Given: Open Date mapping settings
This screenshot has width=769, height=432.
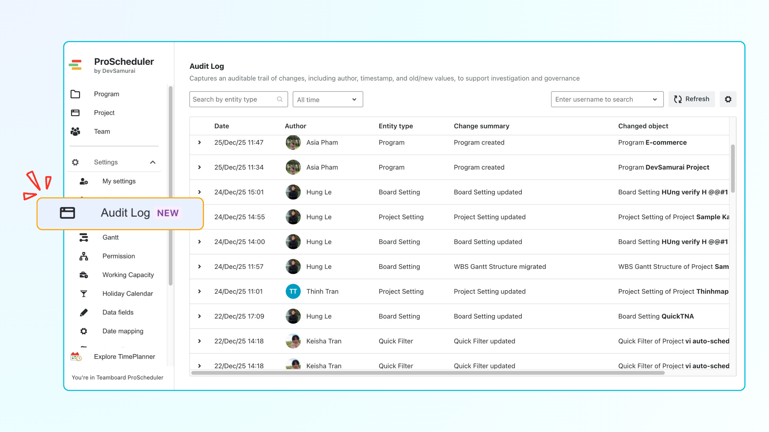Looking at the screenshot, I should point(123,331).
